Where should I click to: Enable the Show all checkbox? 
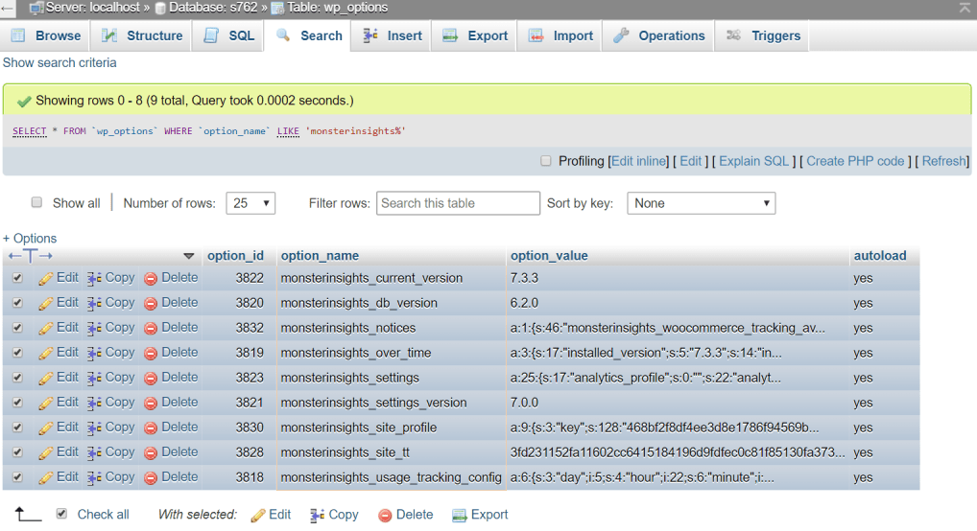[x=37, y=202]
